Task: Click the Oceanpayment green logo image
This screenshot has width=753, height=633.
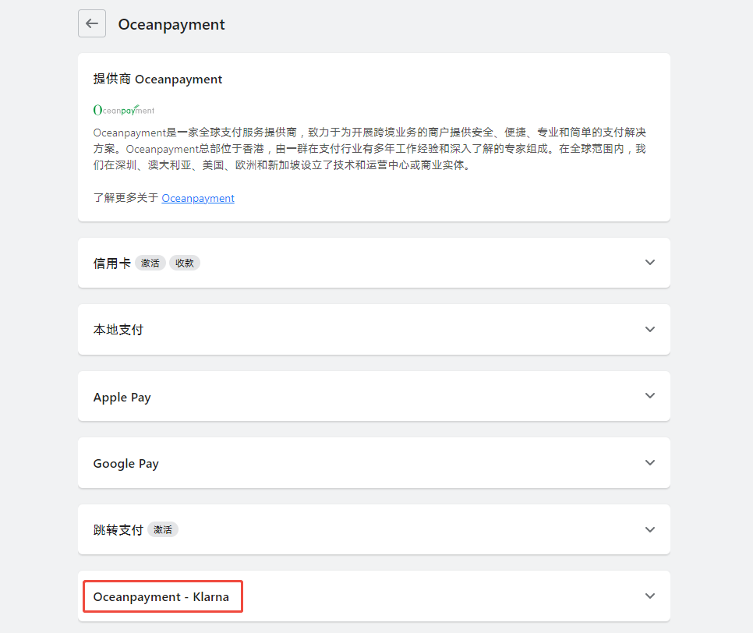Action: click(x=123, y=110)
